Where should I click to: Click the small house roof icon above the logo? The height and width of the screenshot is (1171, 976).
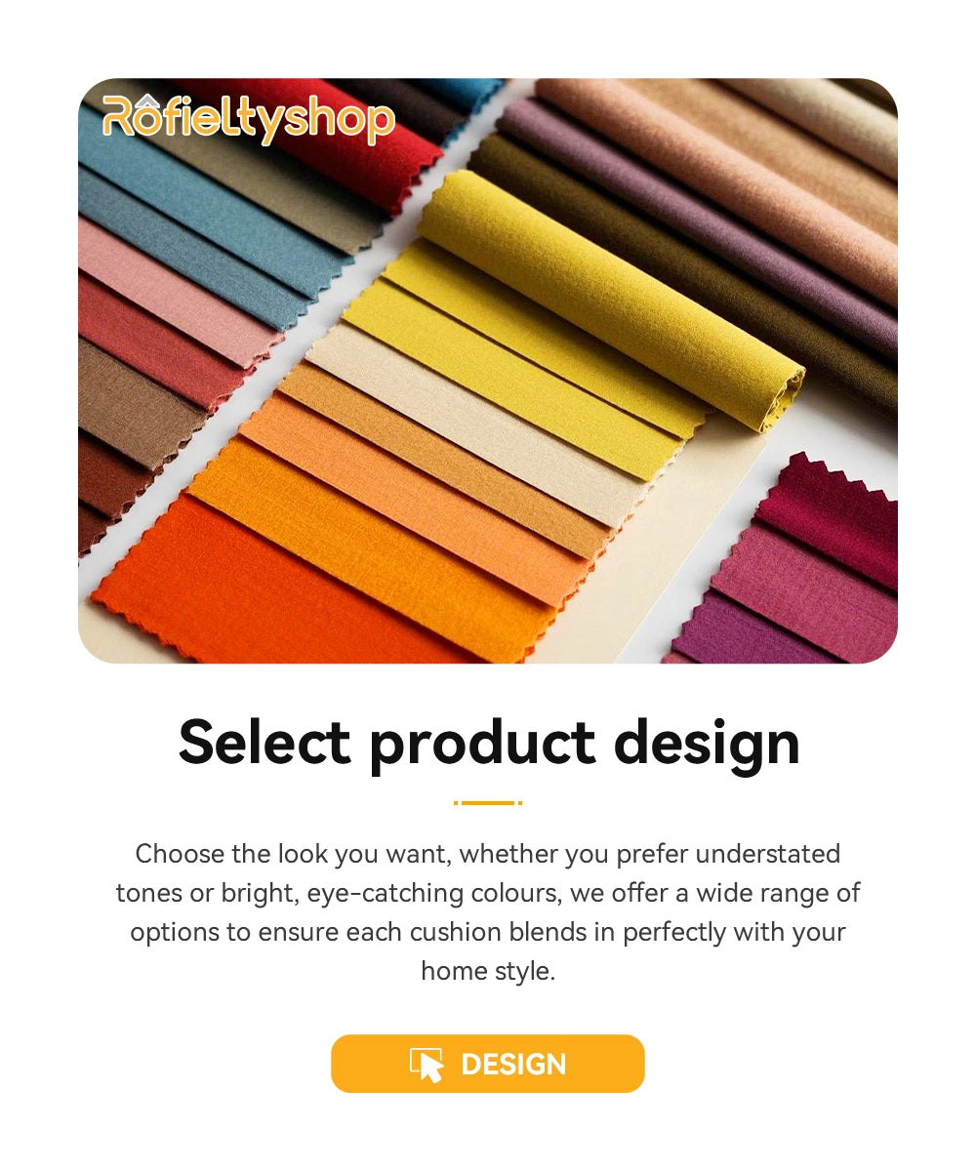click(x=146, y=99)
